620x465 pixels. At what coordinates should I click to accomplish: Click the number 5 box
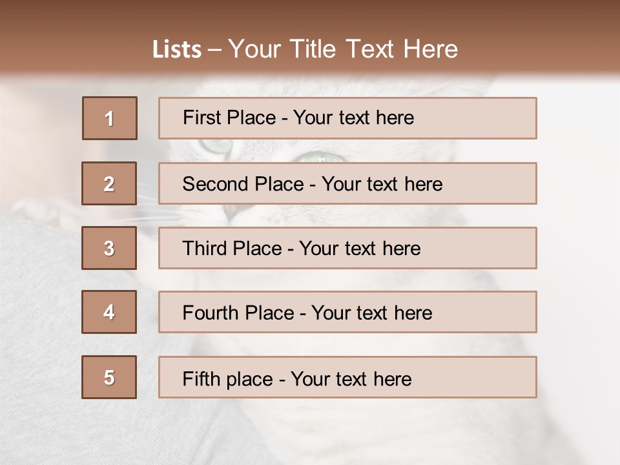[x=109, y=377]
